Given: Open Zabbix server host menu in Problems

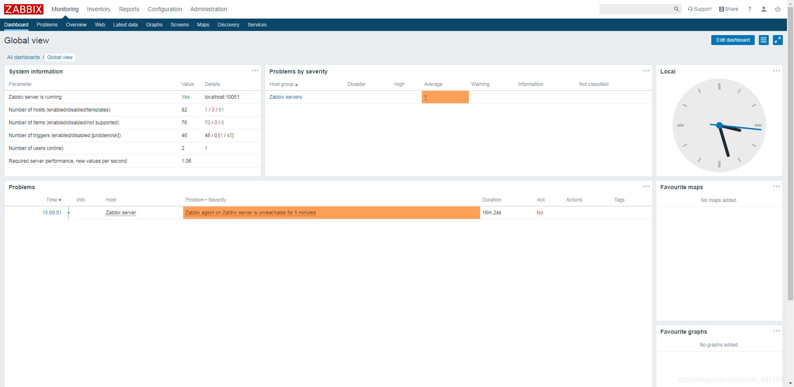Looking at the screenshot, I should 121,213.
